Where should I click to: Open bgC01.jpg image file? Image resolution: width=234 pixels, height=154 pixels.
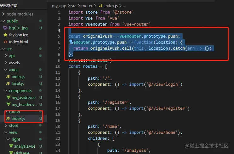(18, 28)
